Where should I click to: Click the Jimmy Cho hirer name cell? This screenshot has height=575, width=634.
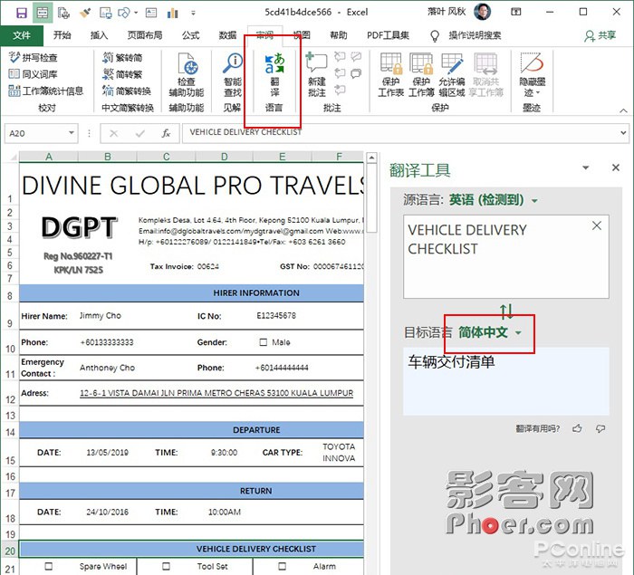point(101,315)
